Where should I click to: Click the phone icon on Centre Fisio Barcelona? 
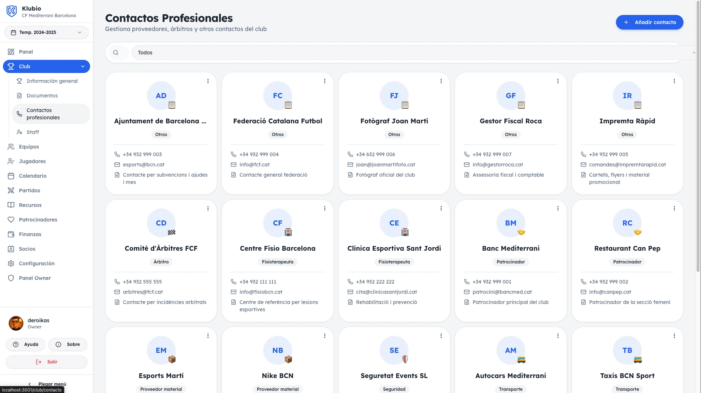pyautogui.click(x=234, y=282)
